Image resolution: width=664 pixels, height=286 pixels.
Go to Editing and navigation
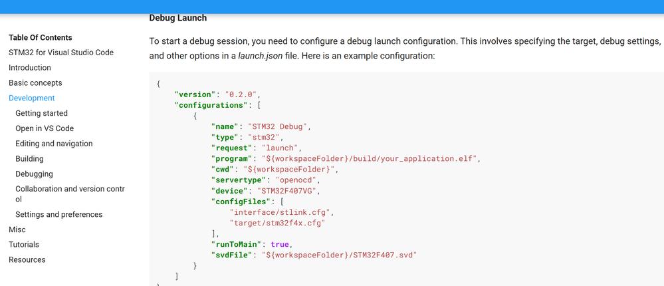point(54,144)
